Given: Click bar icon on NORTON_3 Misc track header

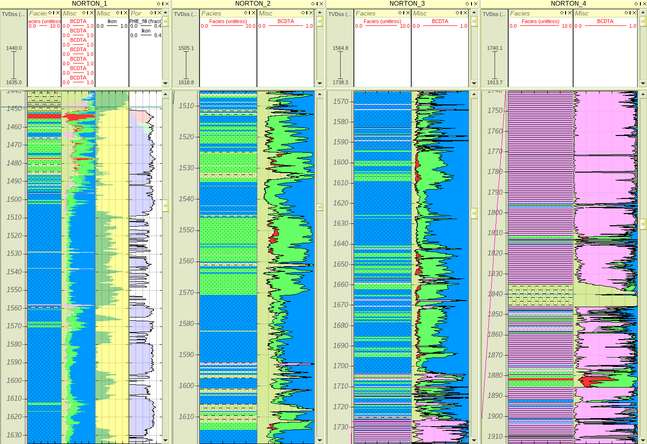Looking at the screenshot, I should [x=461, y=13].
